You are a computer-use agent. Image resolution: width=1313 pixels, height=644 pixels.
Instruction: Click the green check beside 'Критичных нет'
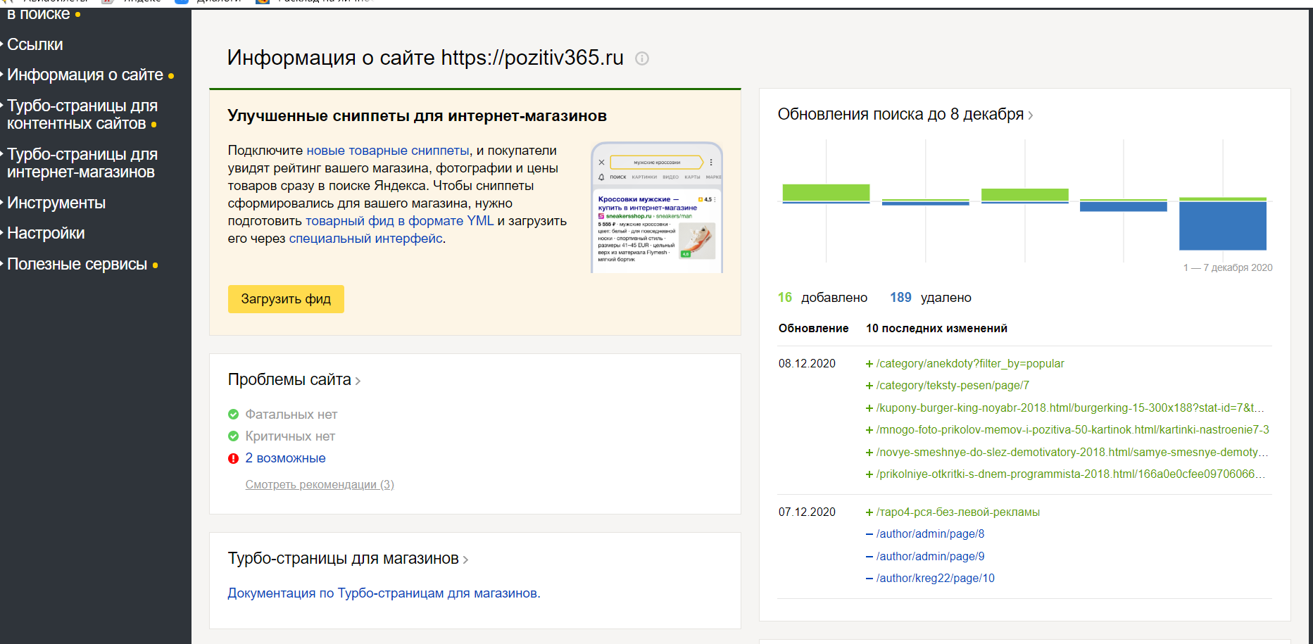(234, 436)
